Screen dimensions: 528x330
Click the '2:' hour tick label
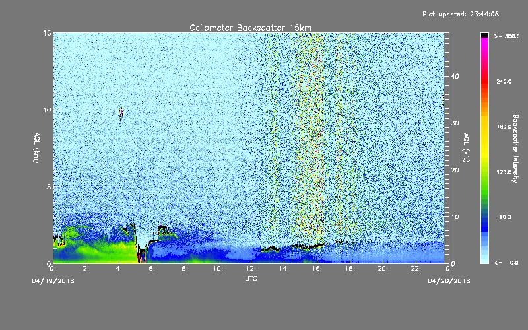pyautogui.click(x=86, y=269)
